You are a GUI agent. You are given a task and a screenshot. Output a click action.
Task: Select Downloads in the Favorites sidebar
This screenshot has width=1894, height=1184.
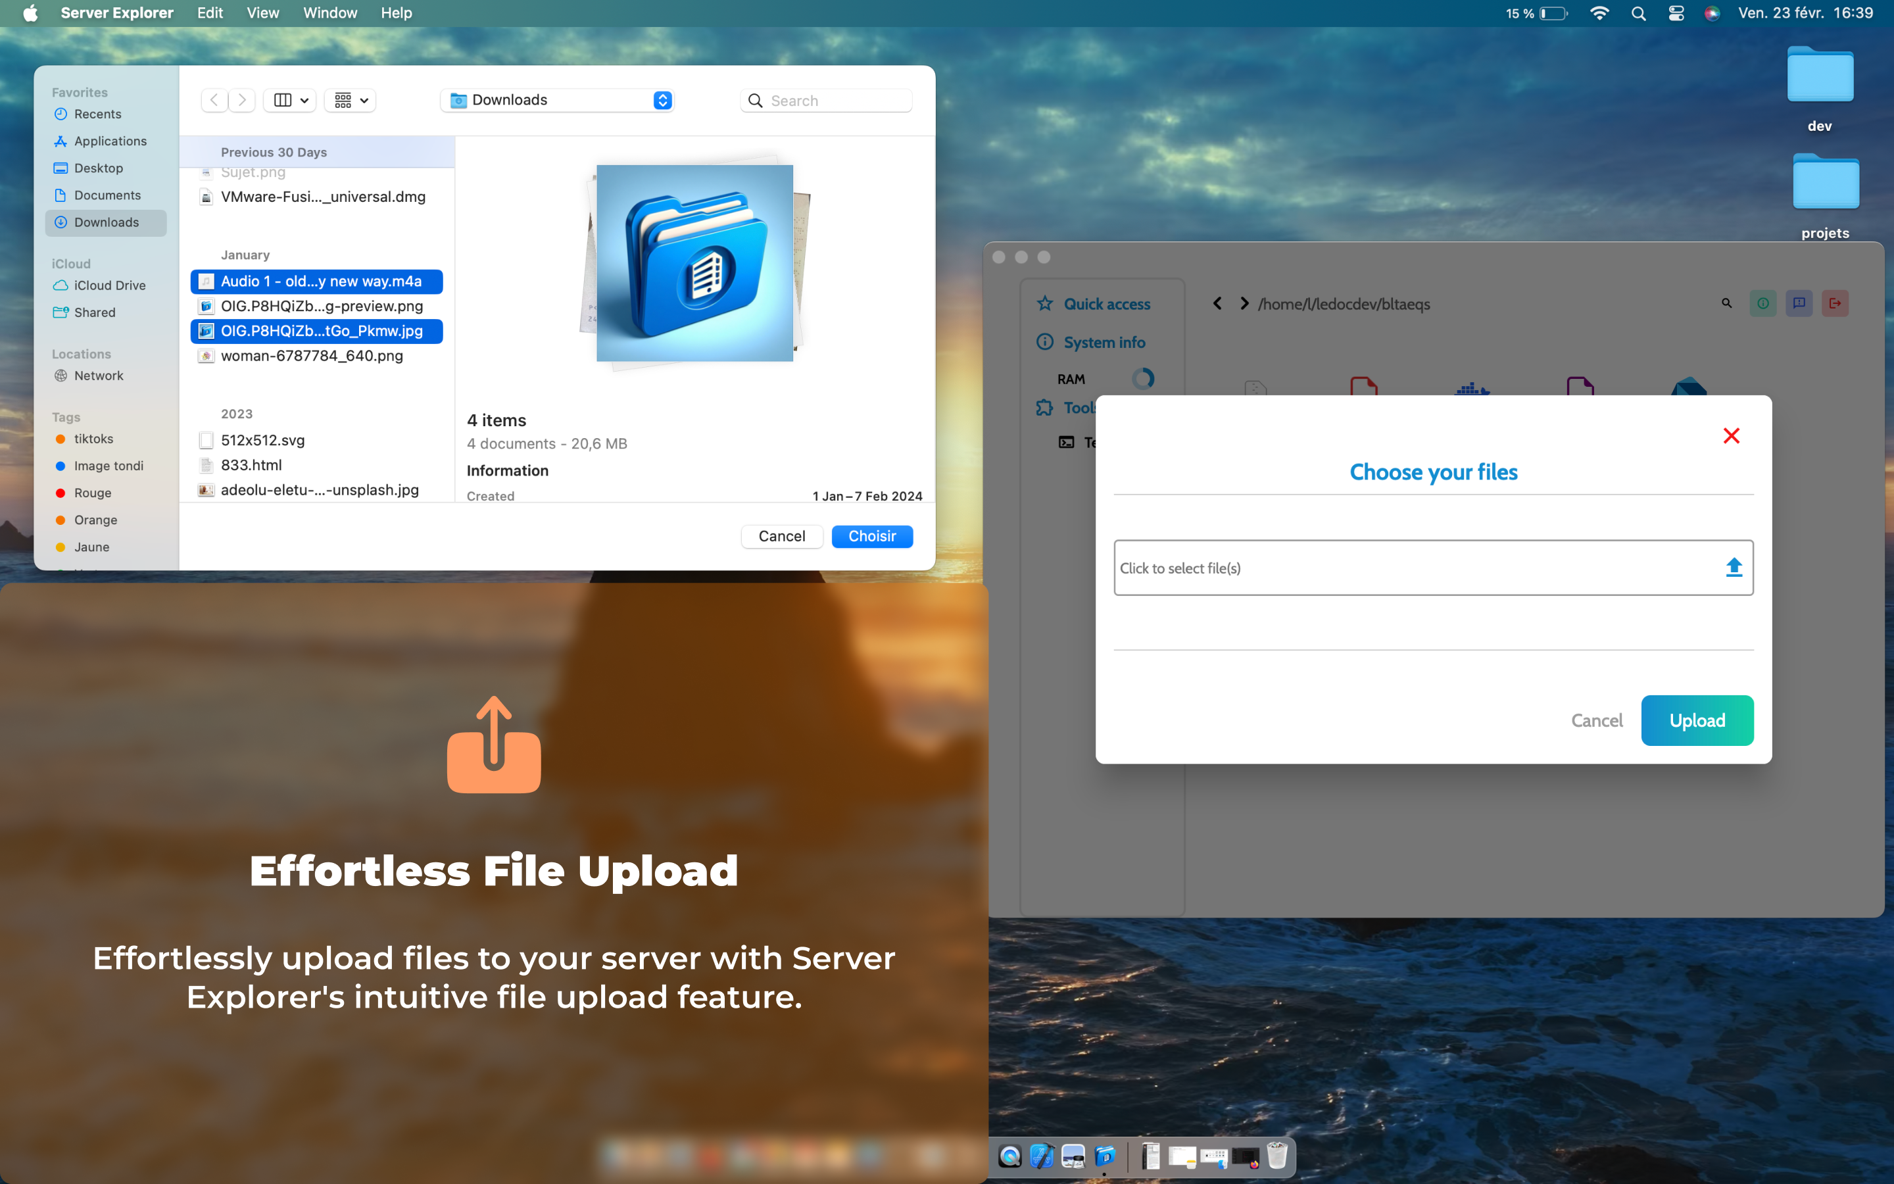click(106, 222)
